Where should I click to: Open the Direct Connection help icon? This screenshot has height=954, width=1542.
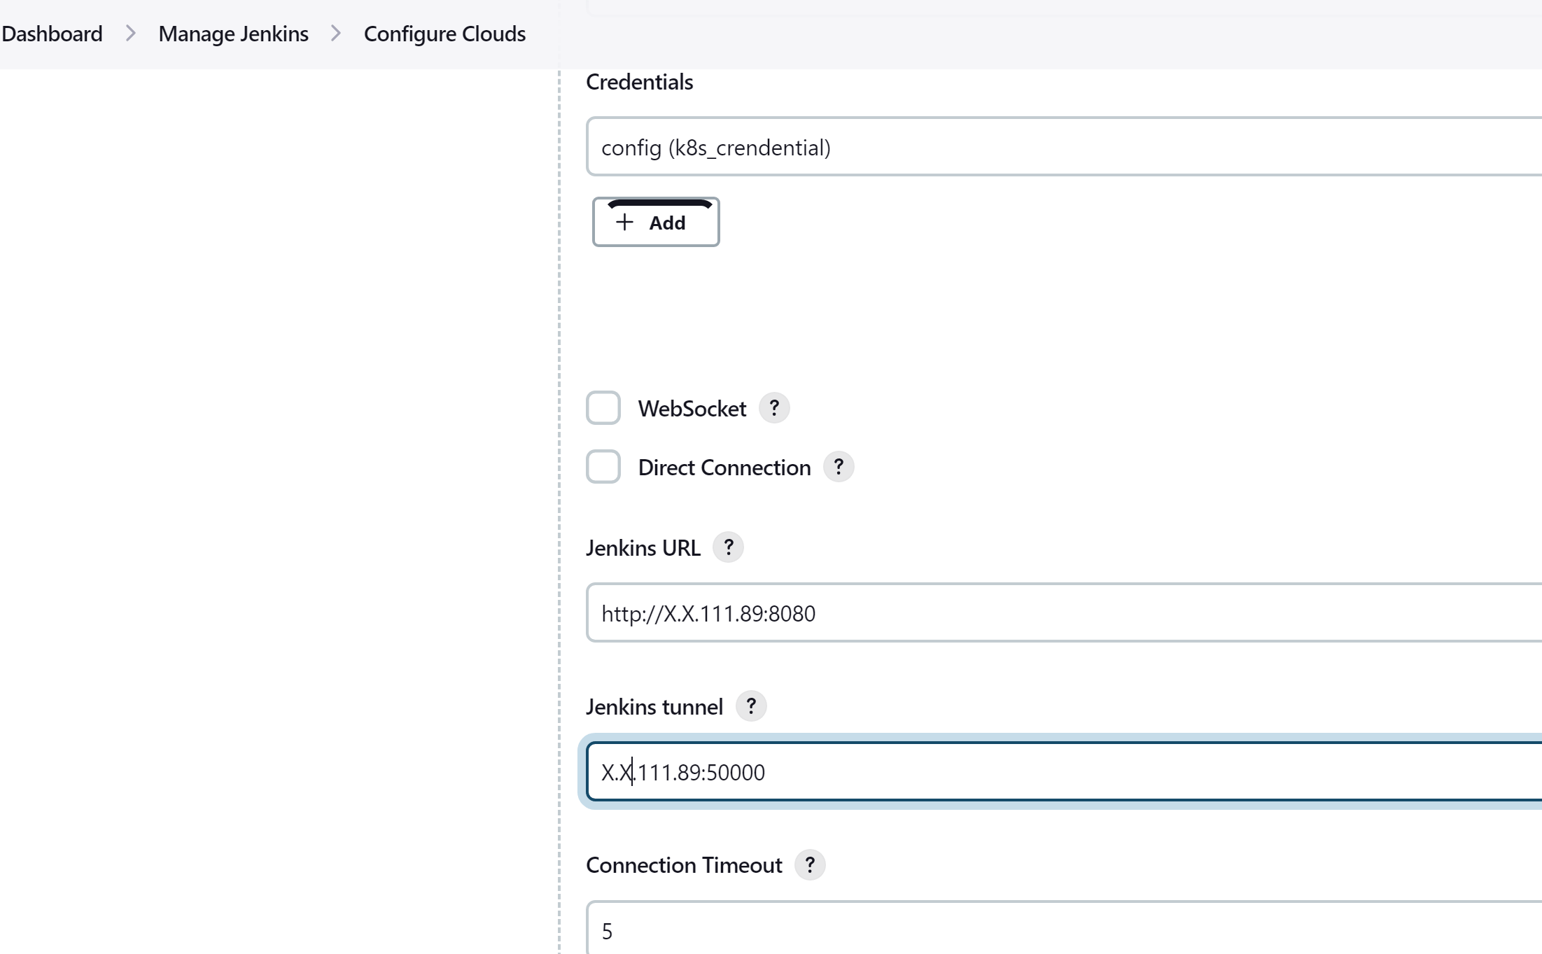(839, 467)
